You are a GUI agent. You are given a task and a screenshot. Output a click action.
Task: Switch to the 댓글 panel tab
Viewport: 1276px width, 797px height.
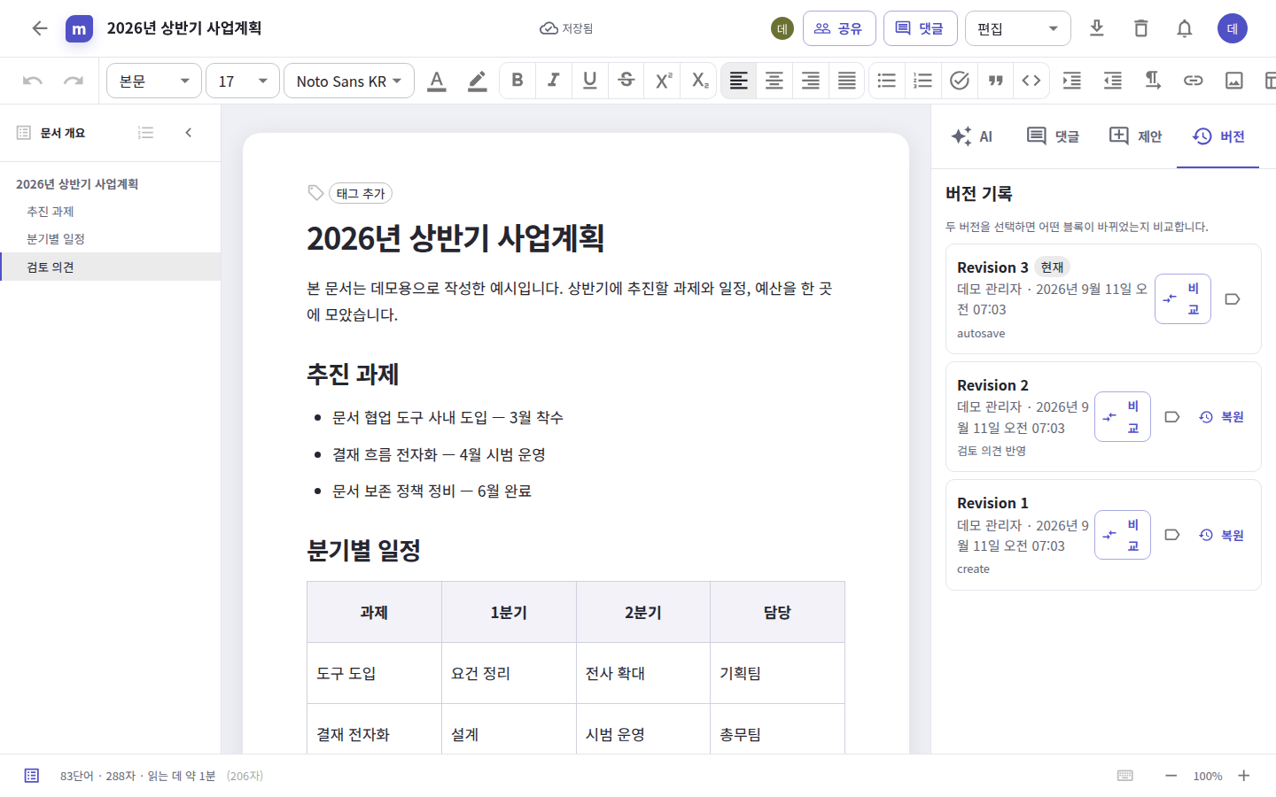pyautogui.click(x=1054, y=136)
